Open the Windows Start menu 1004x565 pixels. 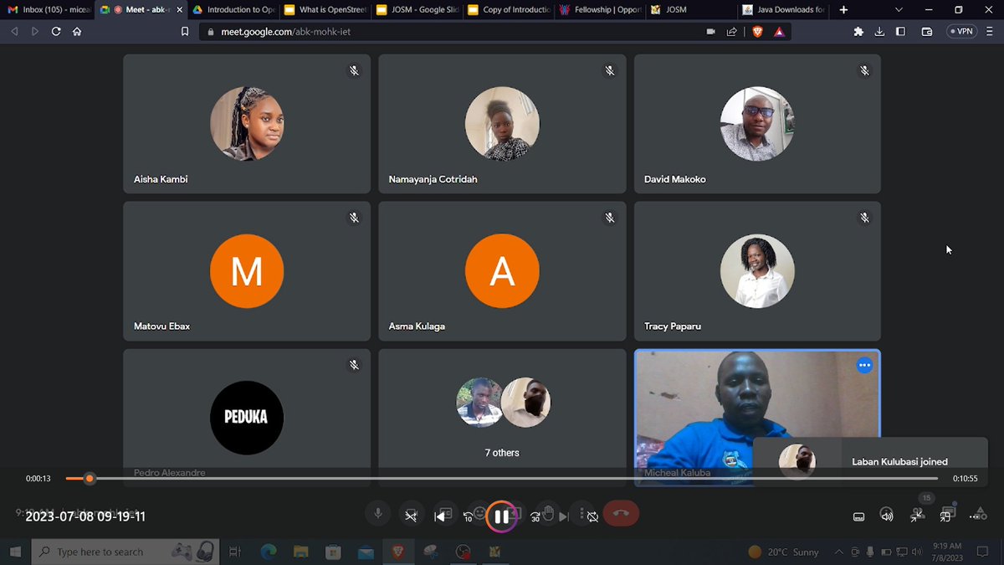tap(15, 552)
